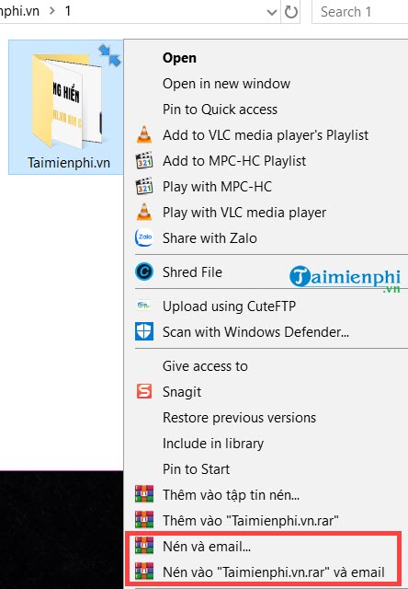Viewport: 408px width, 589px height.
Task: Click the VLC cone icon beside Add to Playlist
Action: tap(144, 135)
